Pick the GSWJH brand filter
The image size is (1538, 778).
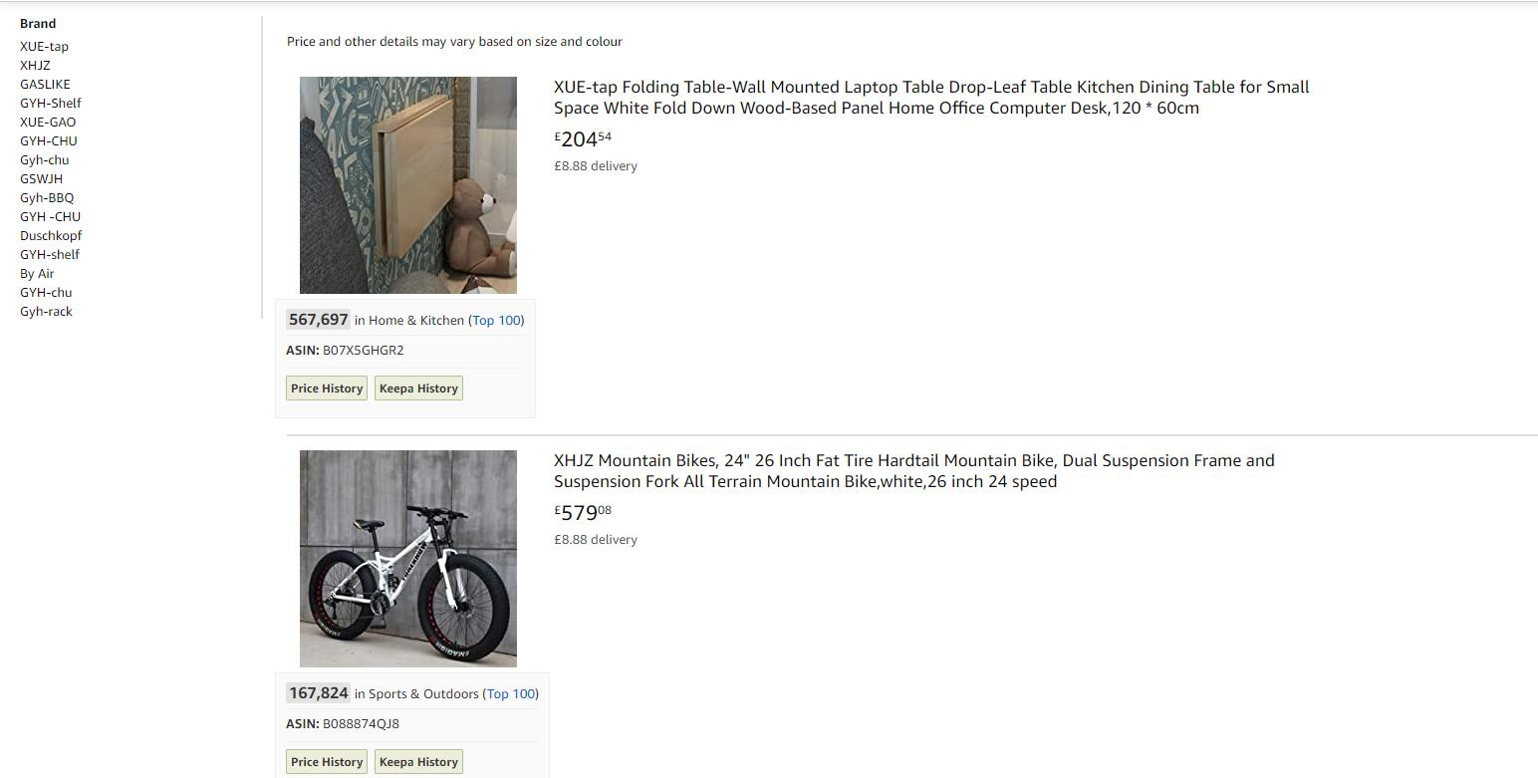coord(41,178)
